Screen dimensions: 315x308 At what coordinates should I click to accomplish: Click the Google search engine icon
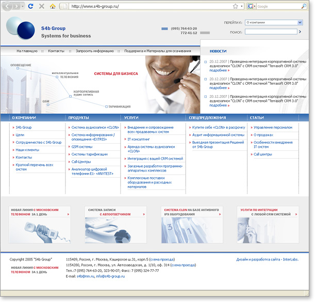[x=250, y=6]
